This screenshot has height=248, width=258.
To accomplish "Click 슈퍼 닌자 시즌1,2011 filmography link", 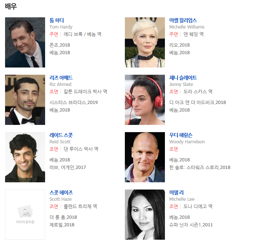I will click(x=191, y=225).
